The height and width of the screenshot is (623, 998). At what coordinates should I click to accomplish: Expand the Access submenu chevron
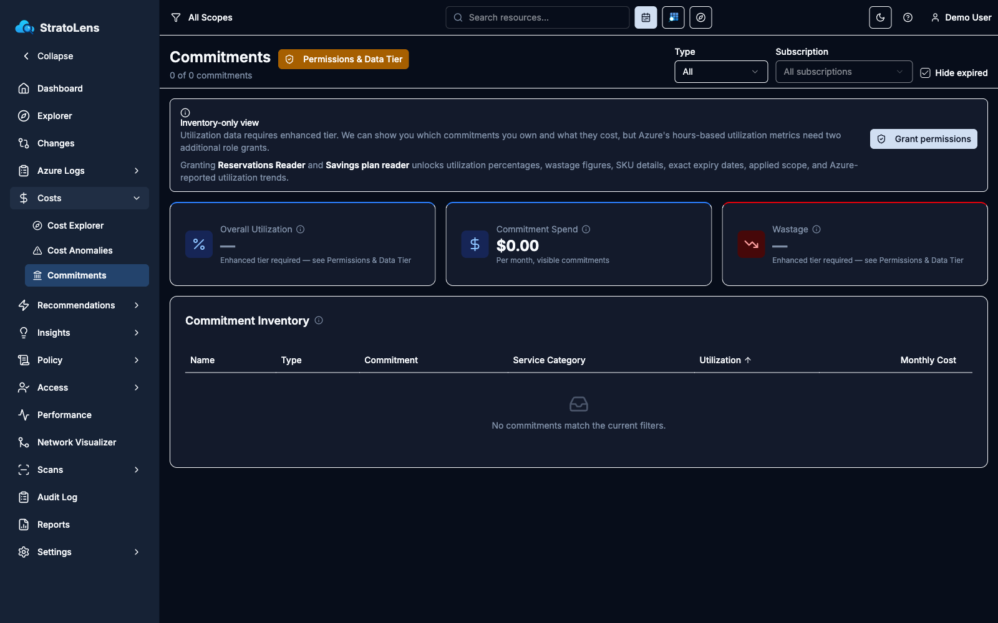[137, 388]
